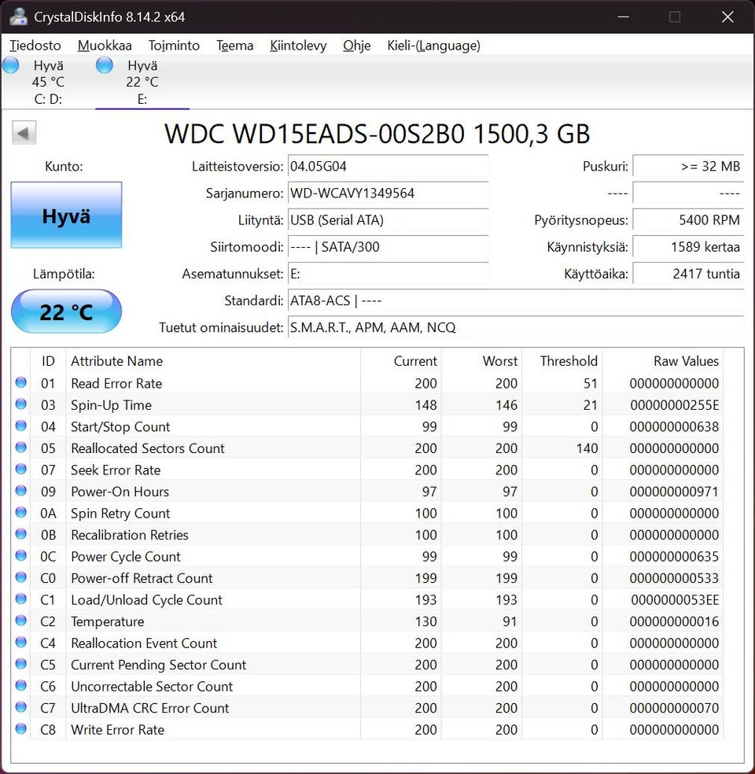Click status circle for Start/Stop Count
The width and height of the screenshot is (755, 774).
[20, 426]
